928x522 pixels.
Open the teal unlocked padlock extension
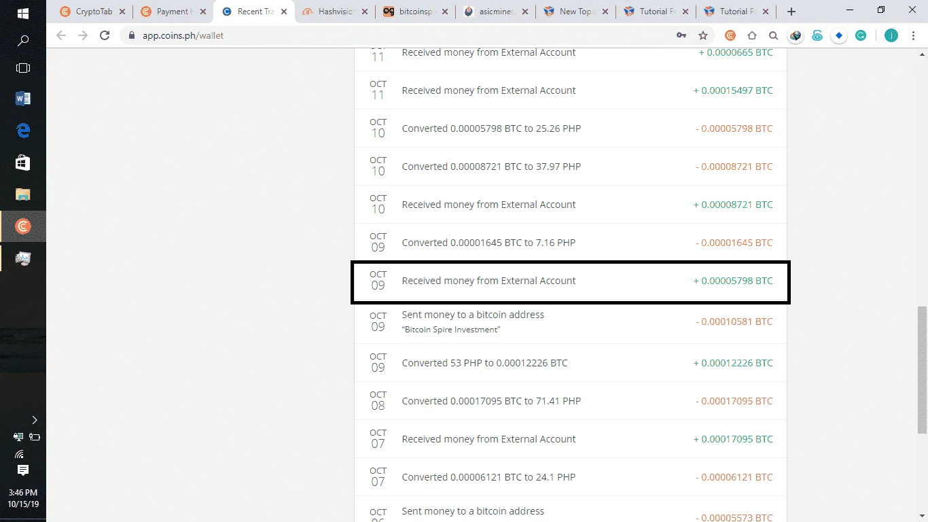(x=817, y=35)
